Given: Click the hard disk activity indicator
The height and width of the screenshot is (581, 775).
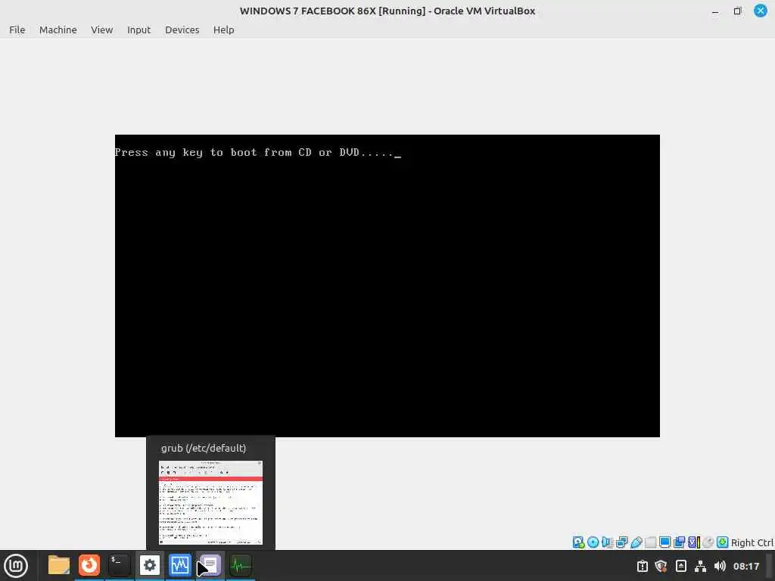Looking at the screenshot, I should pos(578,542).
